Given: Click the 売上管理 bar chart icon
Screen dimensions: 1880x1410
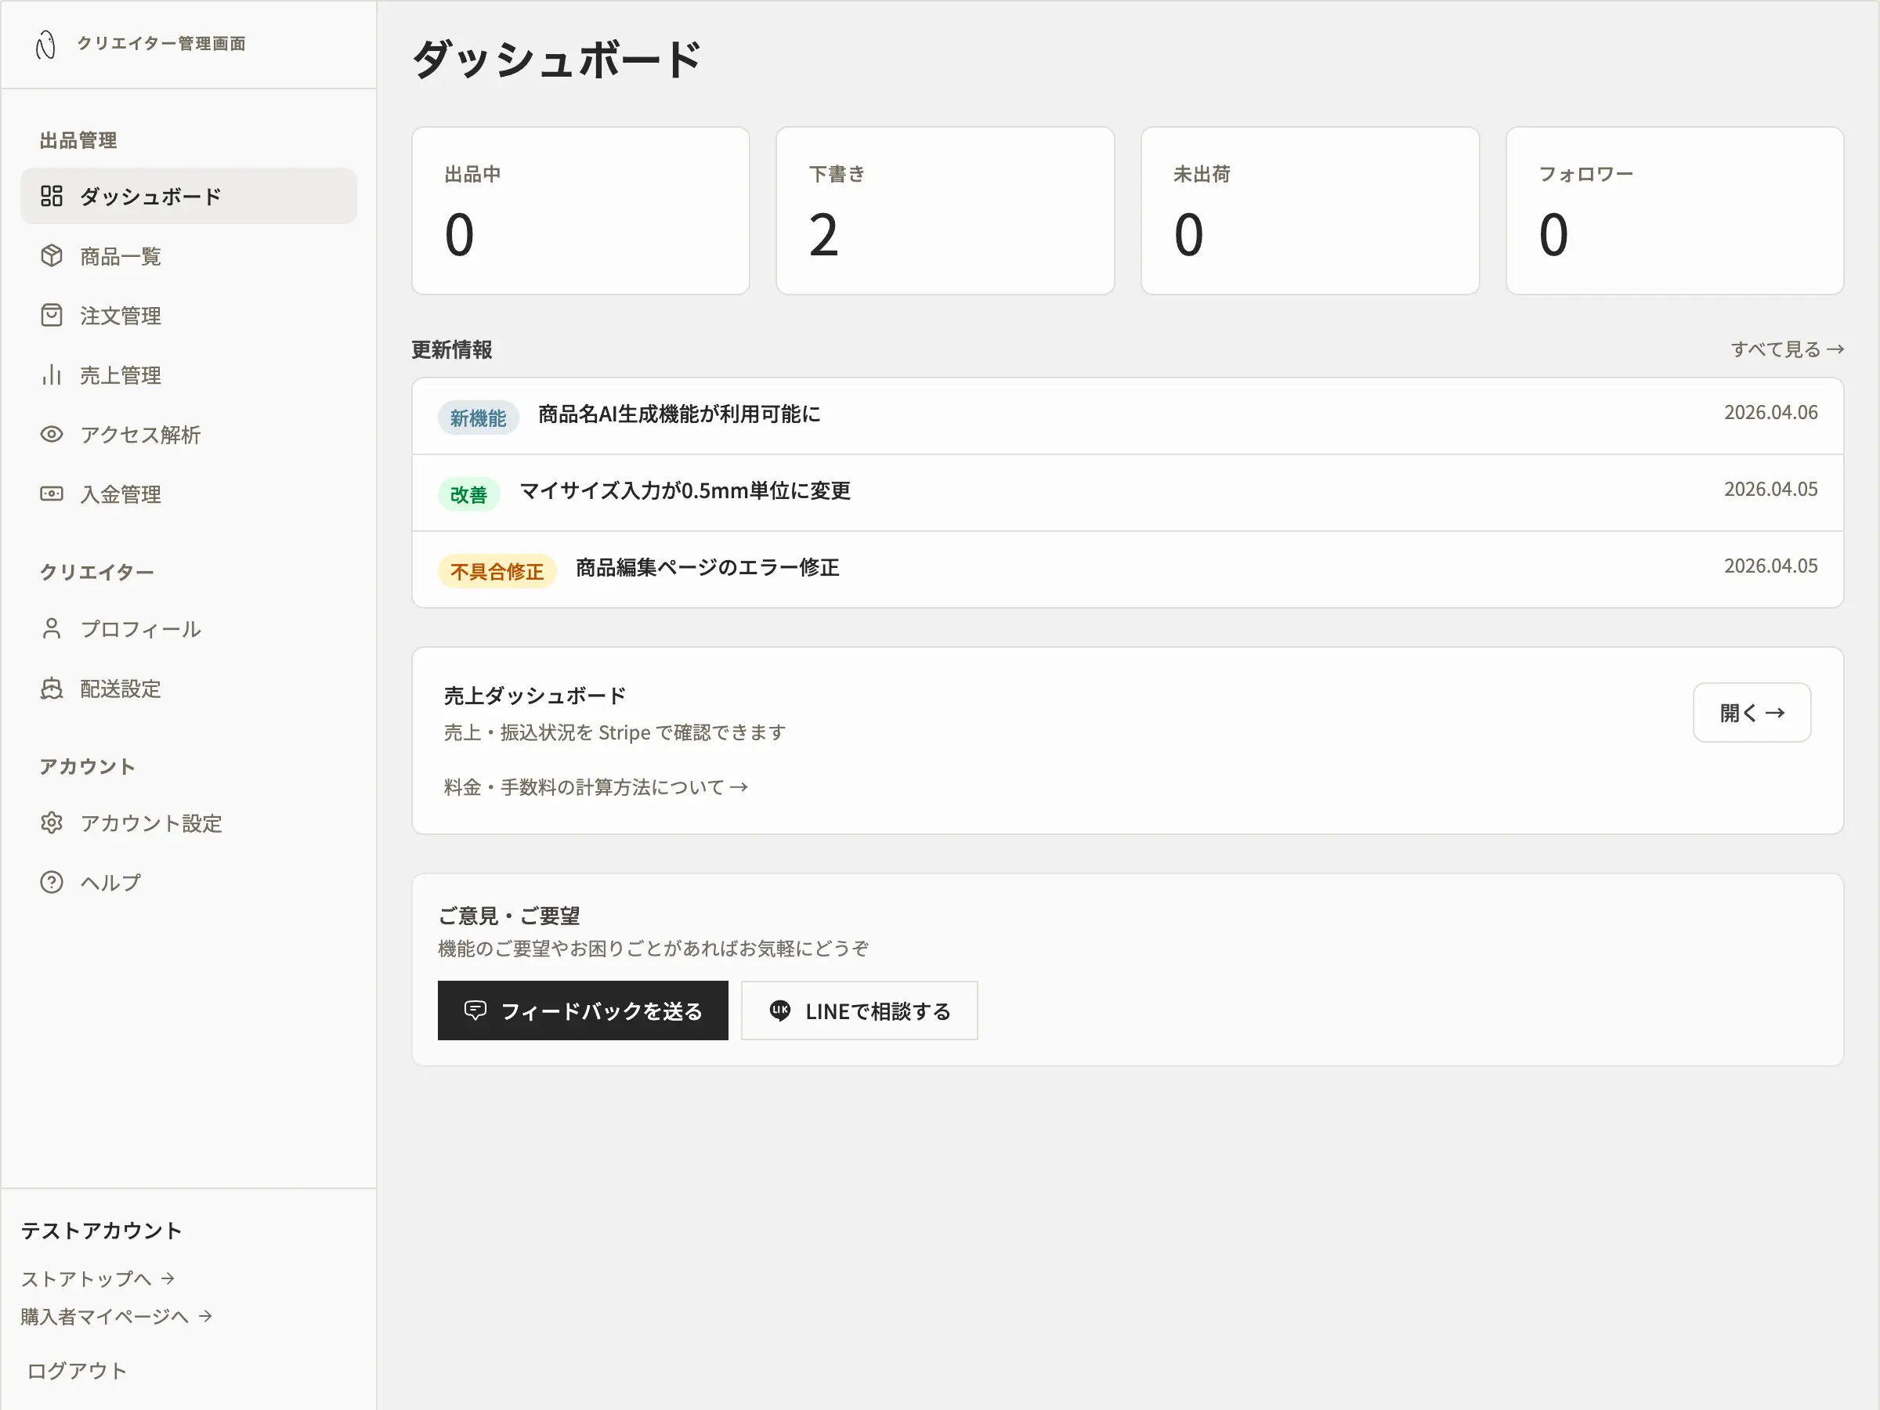Looking at the screenshot, I should 52,374.
